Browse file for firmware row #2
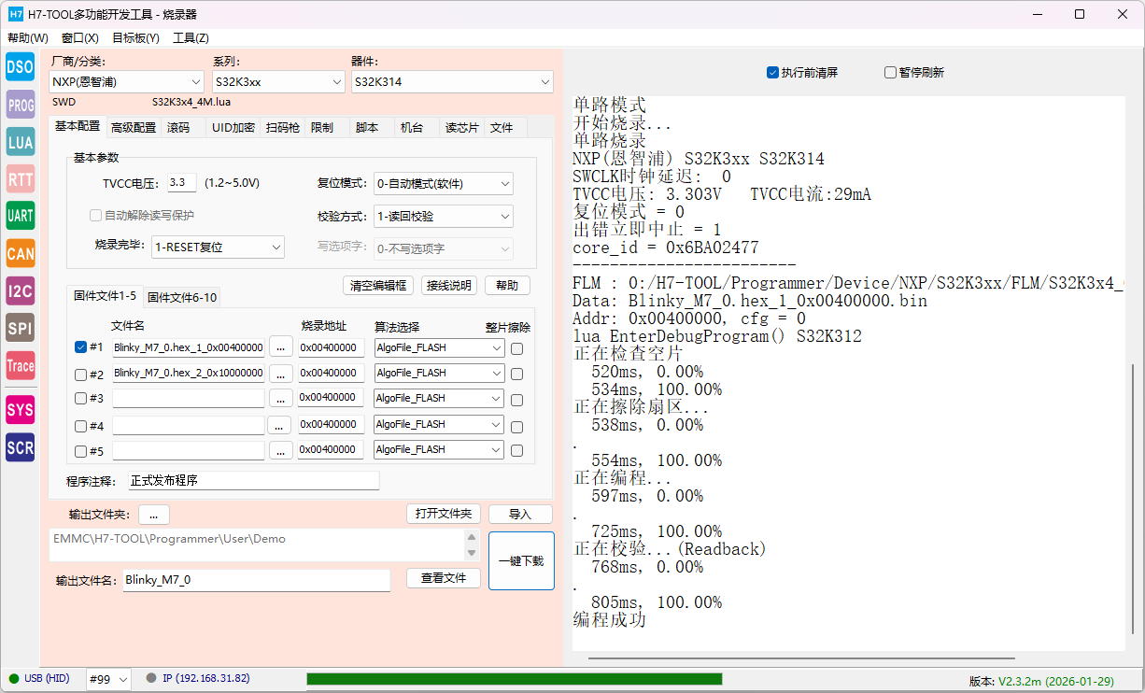The height and width of the screenshot is (693, 1145). pos(280,374)
